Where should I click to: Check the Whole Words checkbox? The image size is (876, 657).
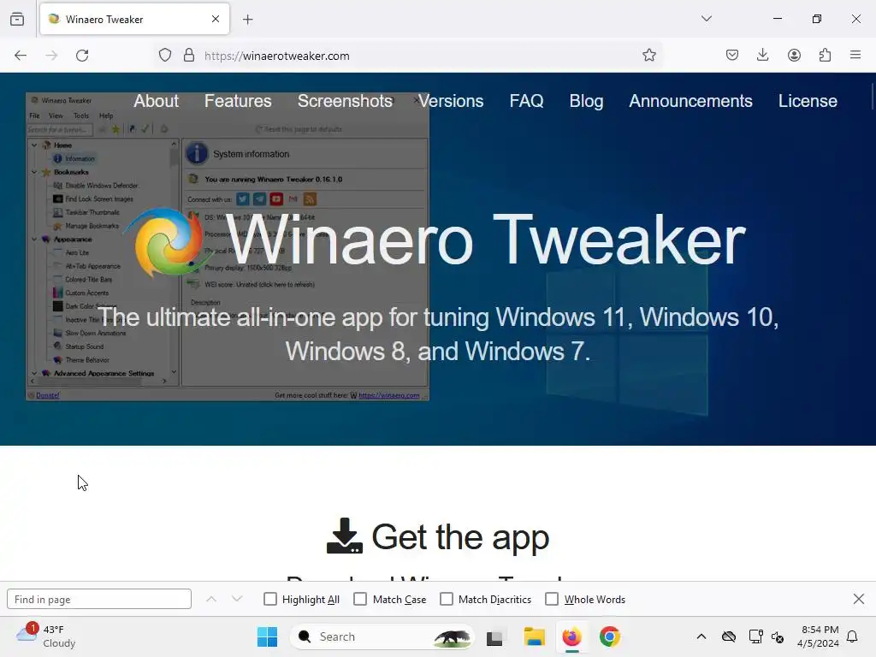(552, 599)
